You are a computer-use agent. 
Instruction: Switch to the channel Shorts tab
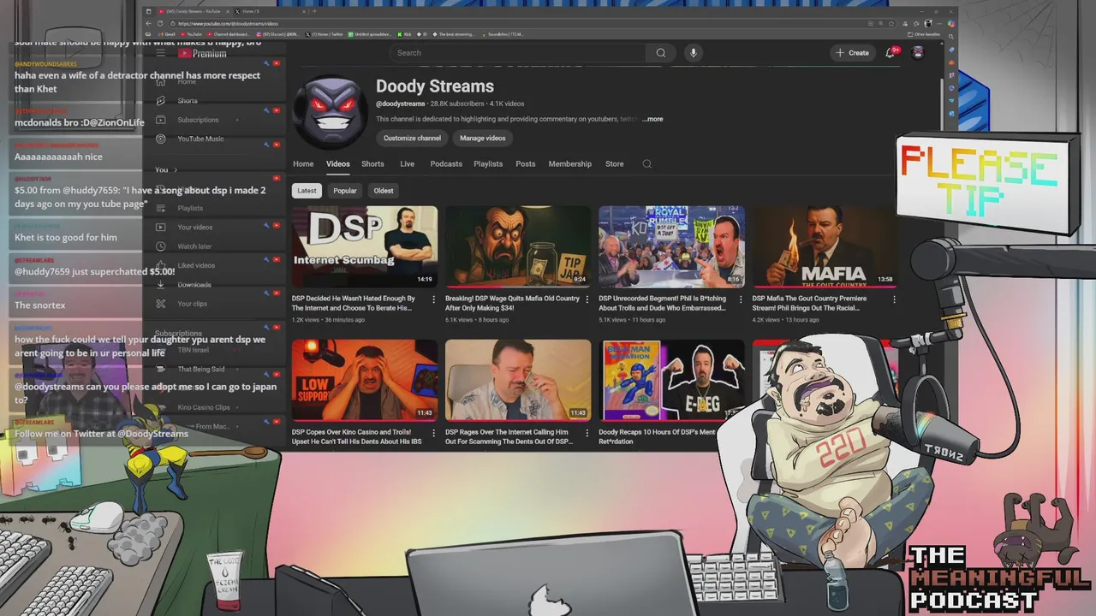tap(372, 164)
